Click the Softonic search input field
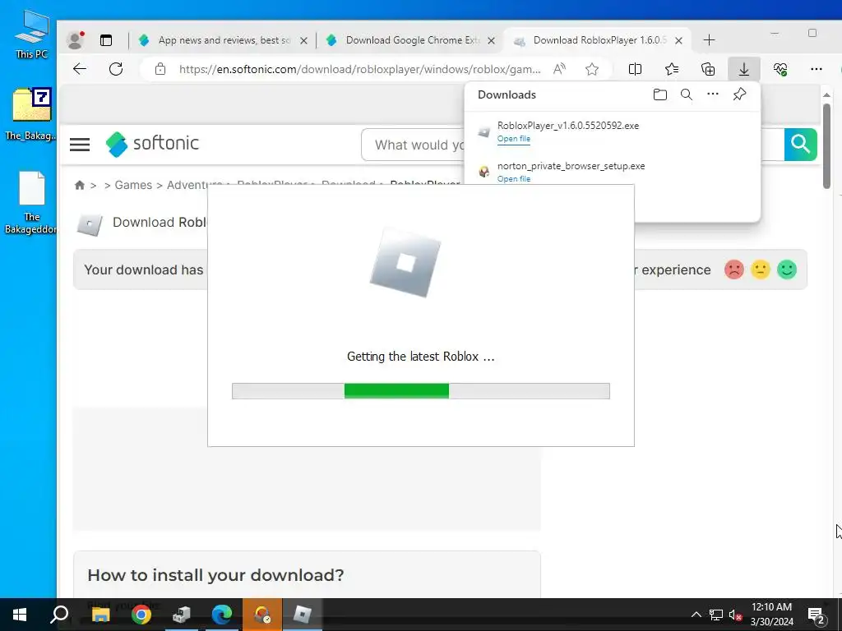This screenshot has height=631, width=842. click(x=414, y=145)
